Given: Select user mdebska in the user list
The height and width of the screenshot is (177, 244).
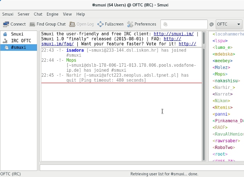Looking at the screenshot, I should click(224, 54).
